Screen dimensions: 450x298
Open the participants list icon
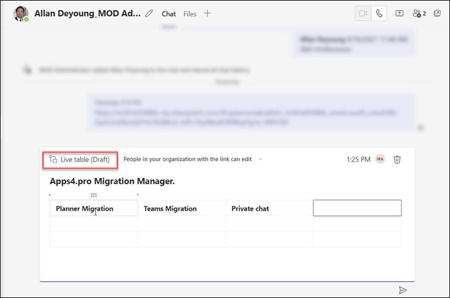click(x=419, y=13)
